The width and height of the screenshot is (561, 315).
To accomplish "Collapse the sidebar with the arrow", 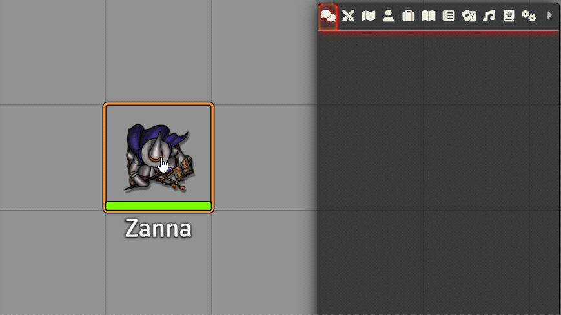I will 549,15.
